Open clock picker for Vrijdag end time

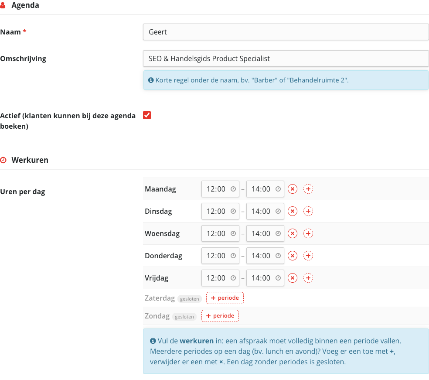point(278,278)
